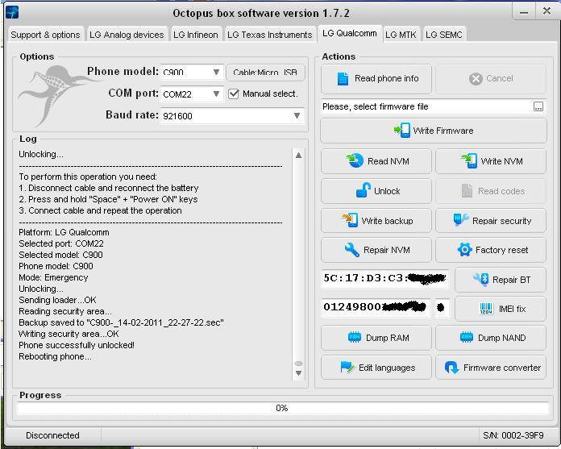
Task: Click log line 'Mode: Emergency'
Action: (x=53, y=277)
